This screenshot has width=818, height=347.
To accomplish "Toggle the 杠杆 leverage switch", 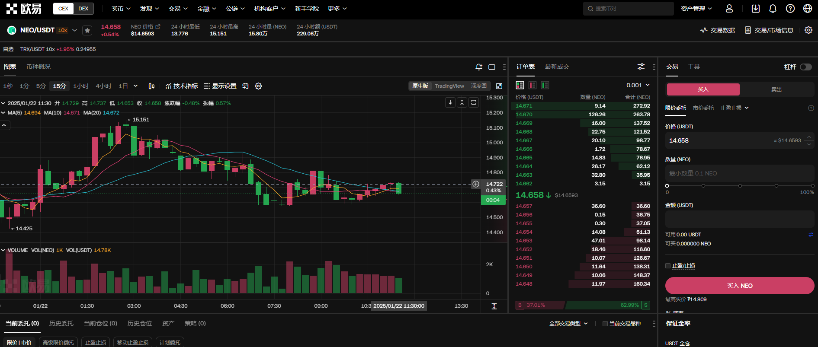I will (x=805, y=67).
